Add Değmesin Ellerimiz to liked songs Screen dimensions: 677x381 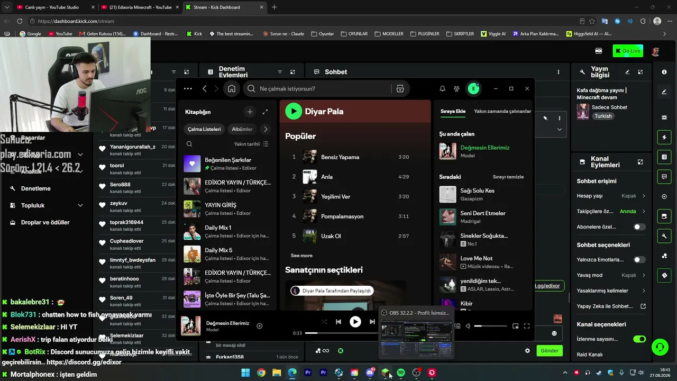pyautogui.click(x=259, y=326)
